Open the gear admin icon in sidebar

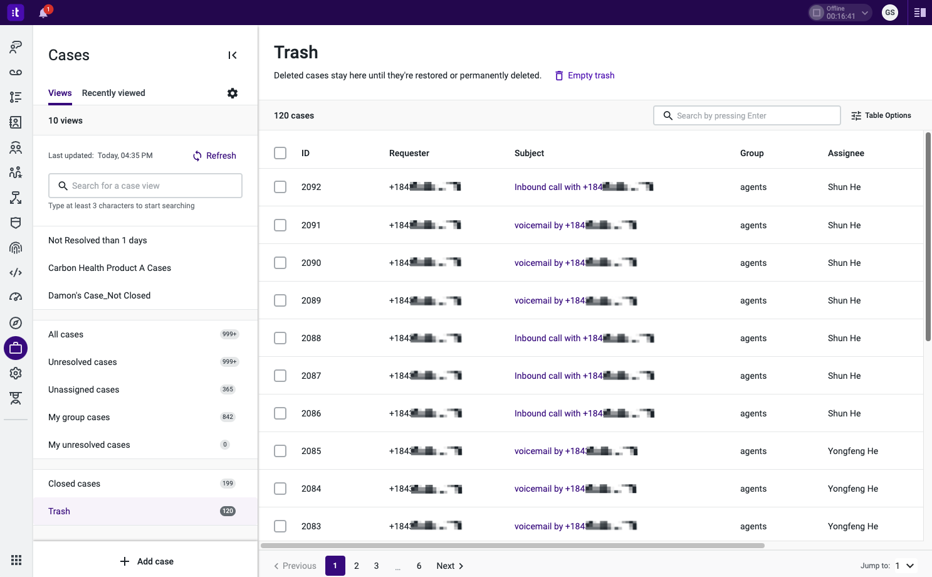16,373
